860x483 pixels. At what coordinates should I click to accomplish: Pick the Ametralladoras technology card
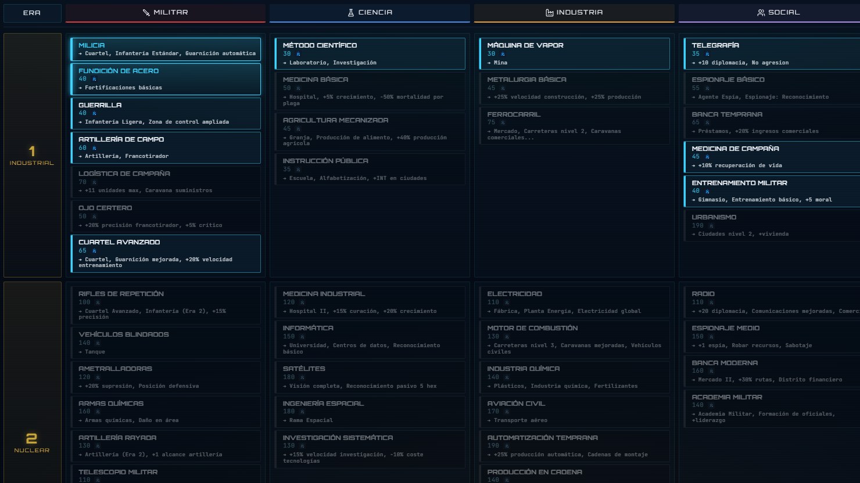(x=166, y=377)
